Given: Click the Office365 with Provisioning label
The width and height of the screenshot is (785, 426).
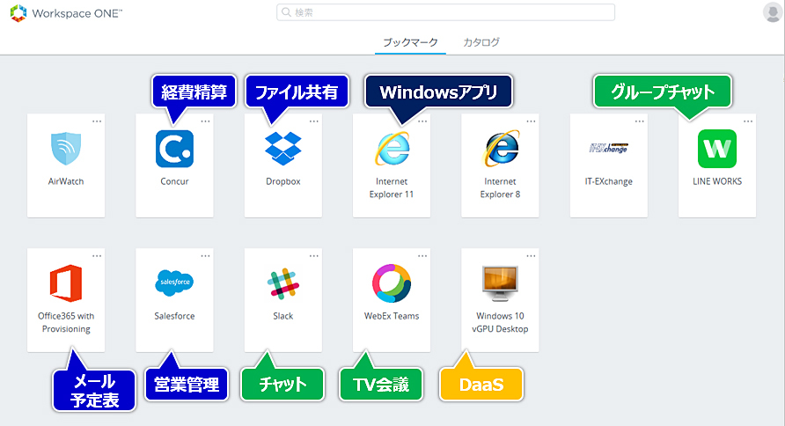Looking at the screenshot, I should (x=66, y=322).
